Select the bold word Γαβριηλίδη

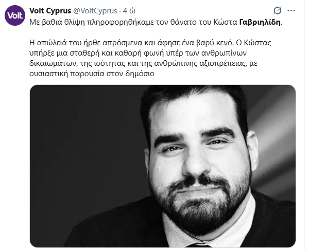tap(260, 22)
